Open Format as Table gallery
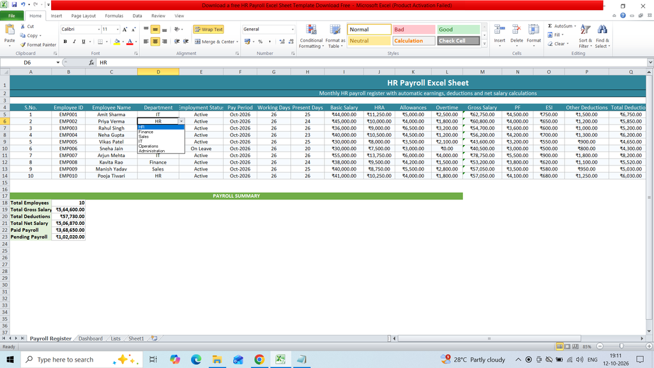Viewport: 654px width, 368px height. point(335,36)
